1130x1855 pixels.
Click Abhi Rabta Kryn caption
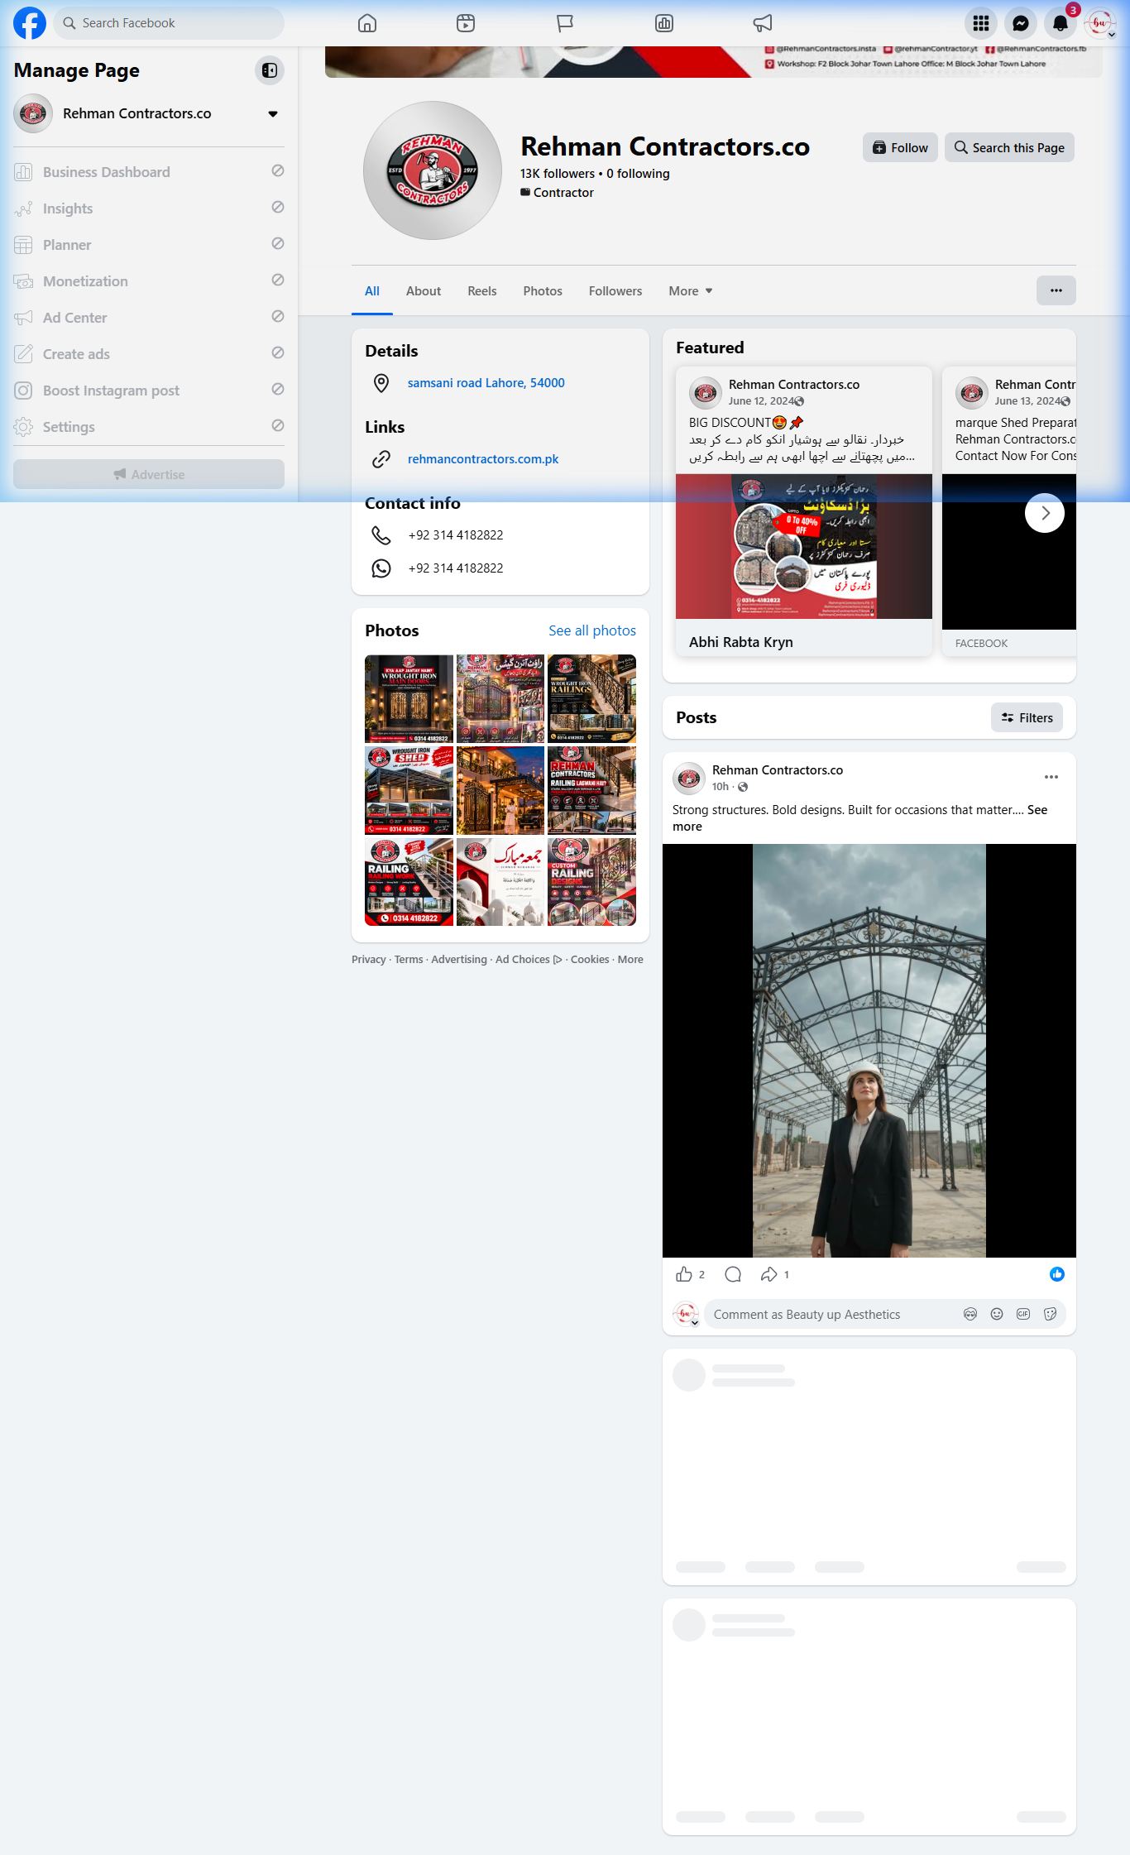point(741,642)
